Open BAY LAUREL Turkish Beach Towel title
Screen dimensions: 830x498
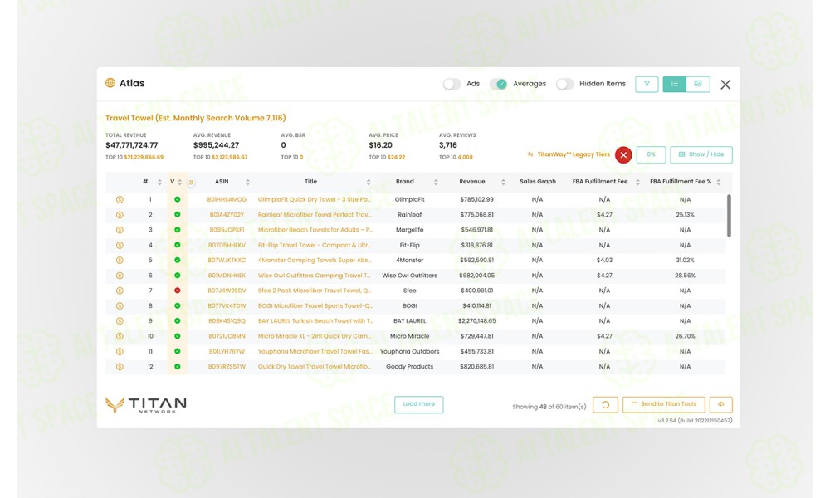tap(315, 321)
